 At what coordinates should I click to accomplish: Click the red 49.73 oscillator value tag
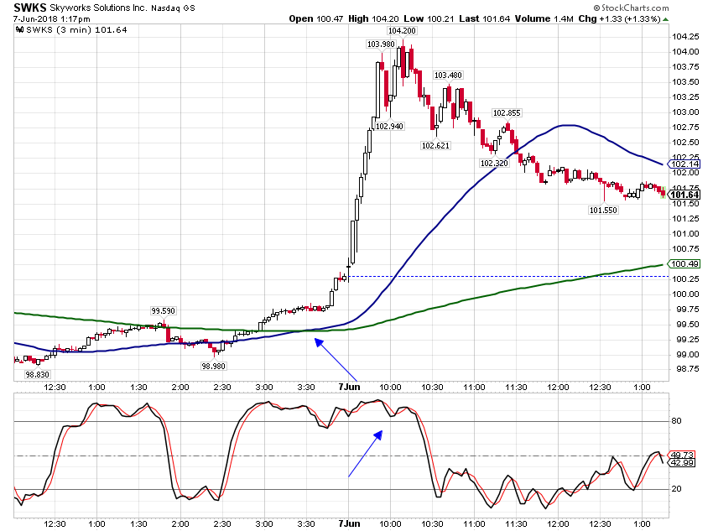[x=681, y=455]
